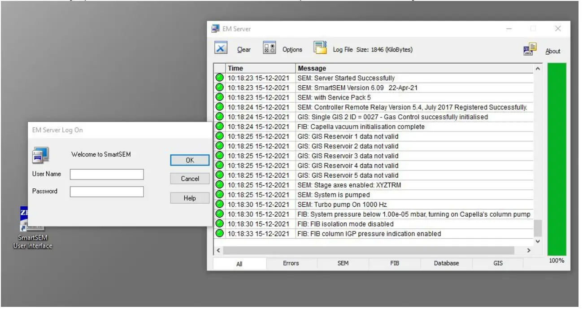Viewport: 583px width, 310px height.
Task: Click the horizontal scroll left arrow
Action: [218, 250]
